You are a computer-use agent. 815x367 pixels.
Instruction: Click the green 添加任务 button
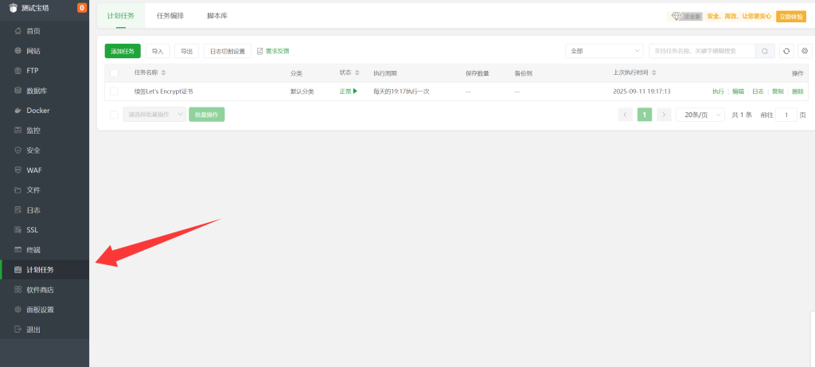point(123,51)
